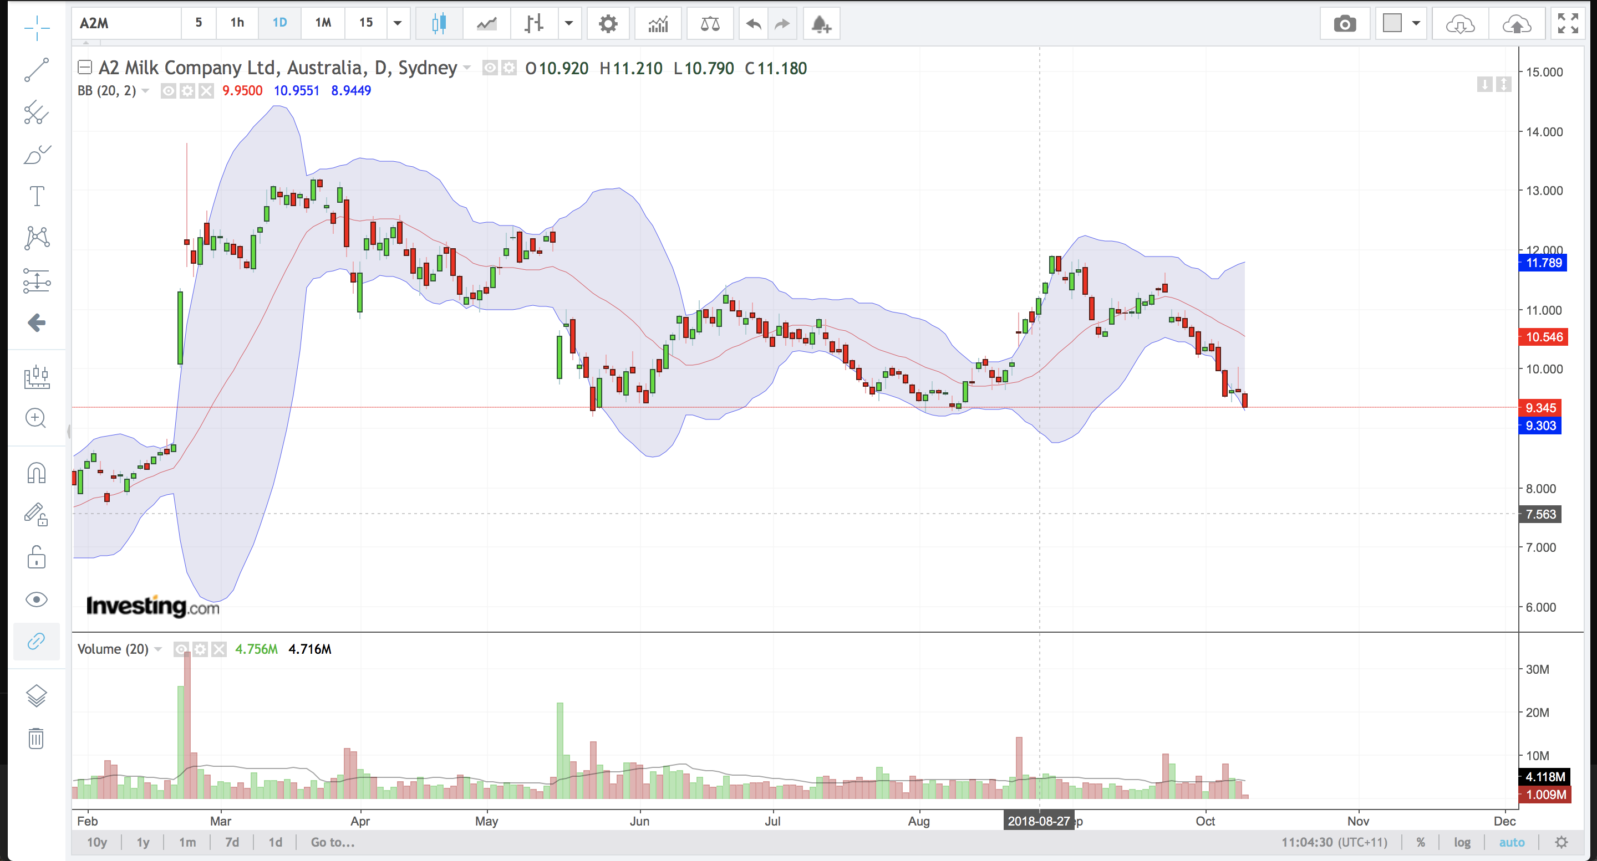Toggle the sync drawings link icon
1597x861 pixels.
37,641
